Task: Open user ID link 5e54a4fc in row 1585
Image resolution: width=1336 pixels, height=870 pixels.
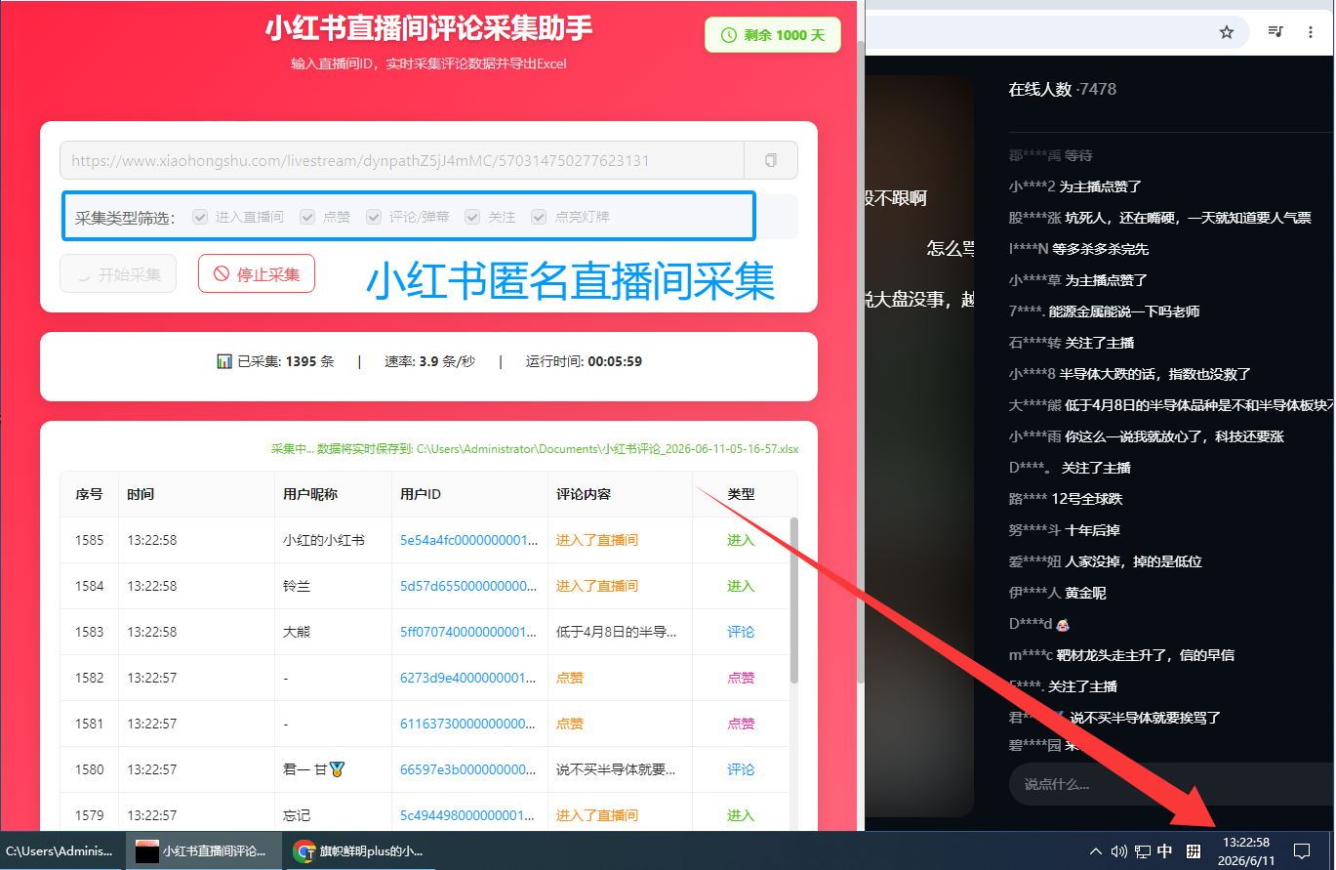Action: point(469,540)
